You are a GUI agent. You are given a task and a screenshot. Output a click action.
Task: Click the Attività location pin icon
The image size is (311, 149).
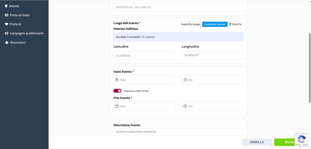click(6, 6)
